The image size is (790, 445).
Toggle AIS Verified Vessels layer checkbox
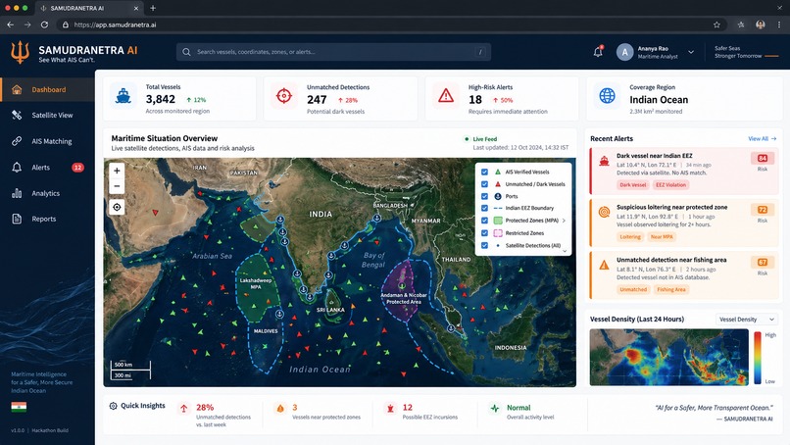[484, 172]
